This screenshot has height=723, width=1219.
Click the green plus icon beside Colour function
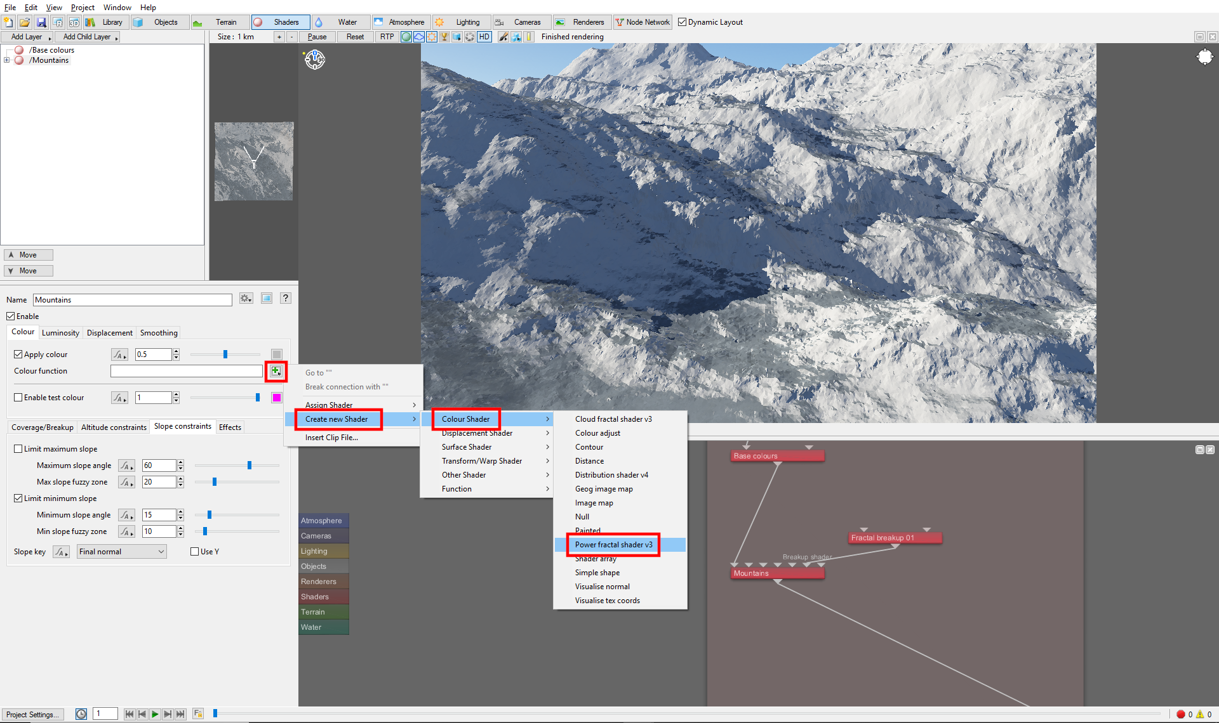coord(276,371)
